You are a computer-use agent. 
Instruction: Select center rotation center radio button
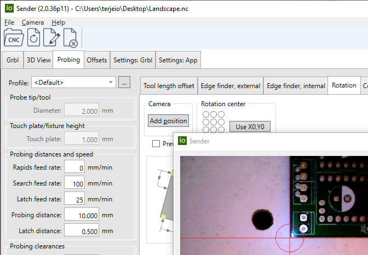[x=214, y=122]
